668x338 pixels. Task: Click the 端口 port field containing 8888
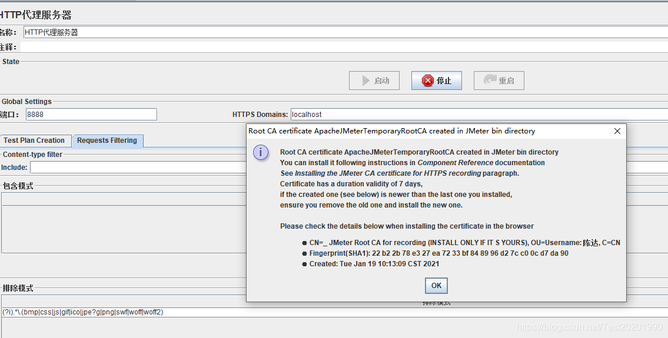tap(91, 115)
